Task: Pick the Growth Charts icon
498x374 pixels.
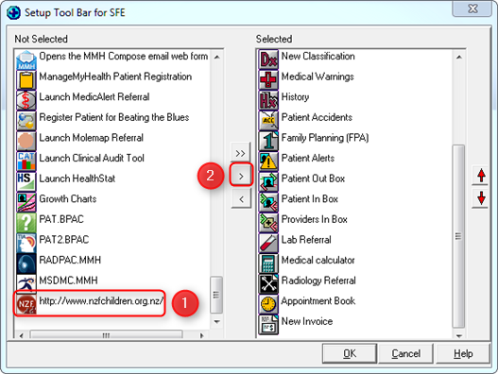Action: click(26, 202)
